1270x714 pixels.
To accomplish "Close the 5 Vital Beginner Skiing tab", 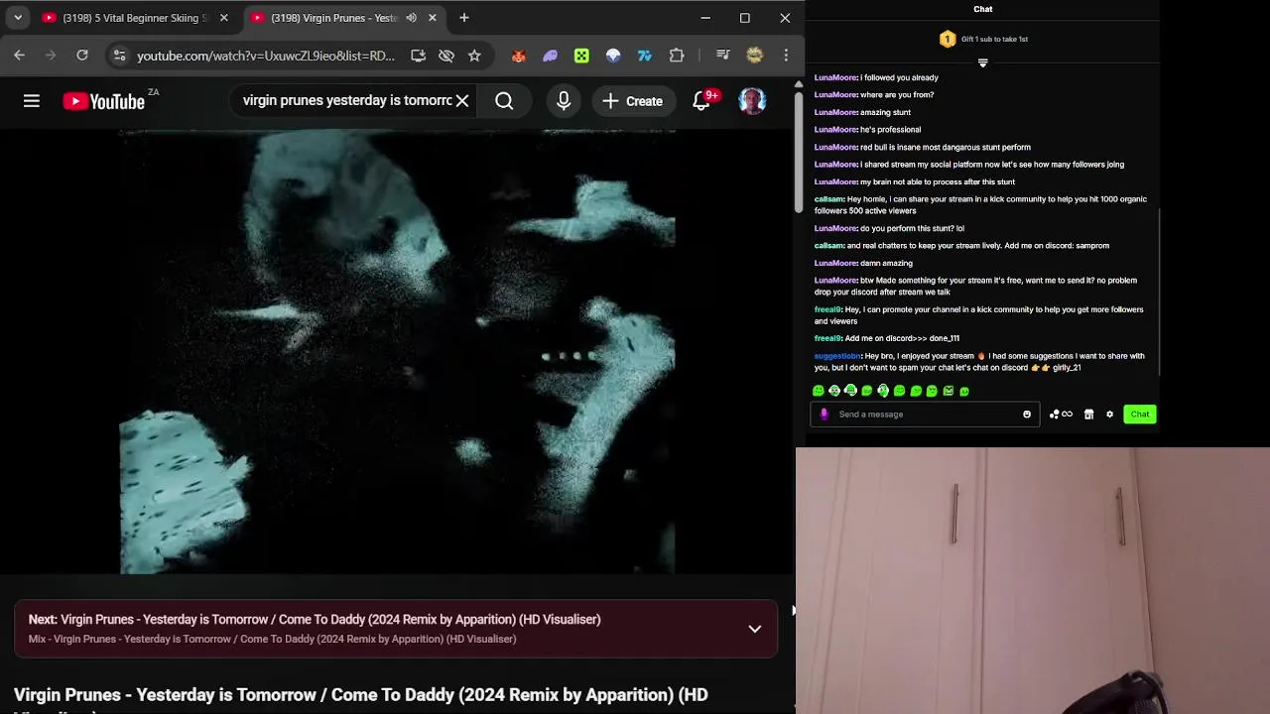I will click(x=224, y=18).
